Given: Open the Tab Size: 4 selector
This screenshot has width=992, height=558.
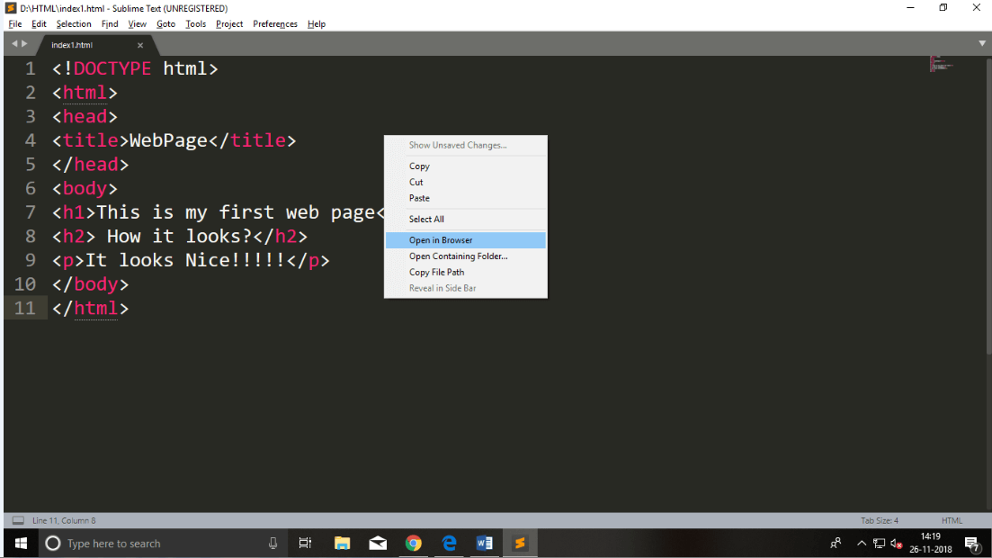Looking at the screenshot, I should (880, 520).
